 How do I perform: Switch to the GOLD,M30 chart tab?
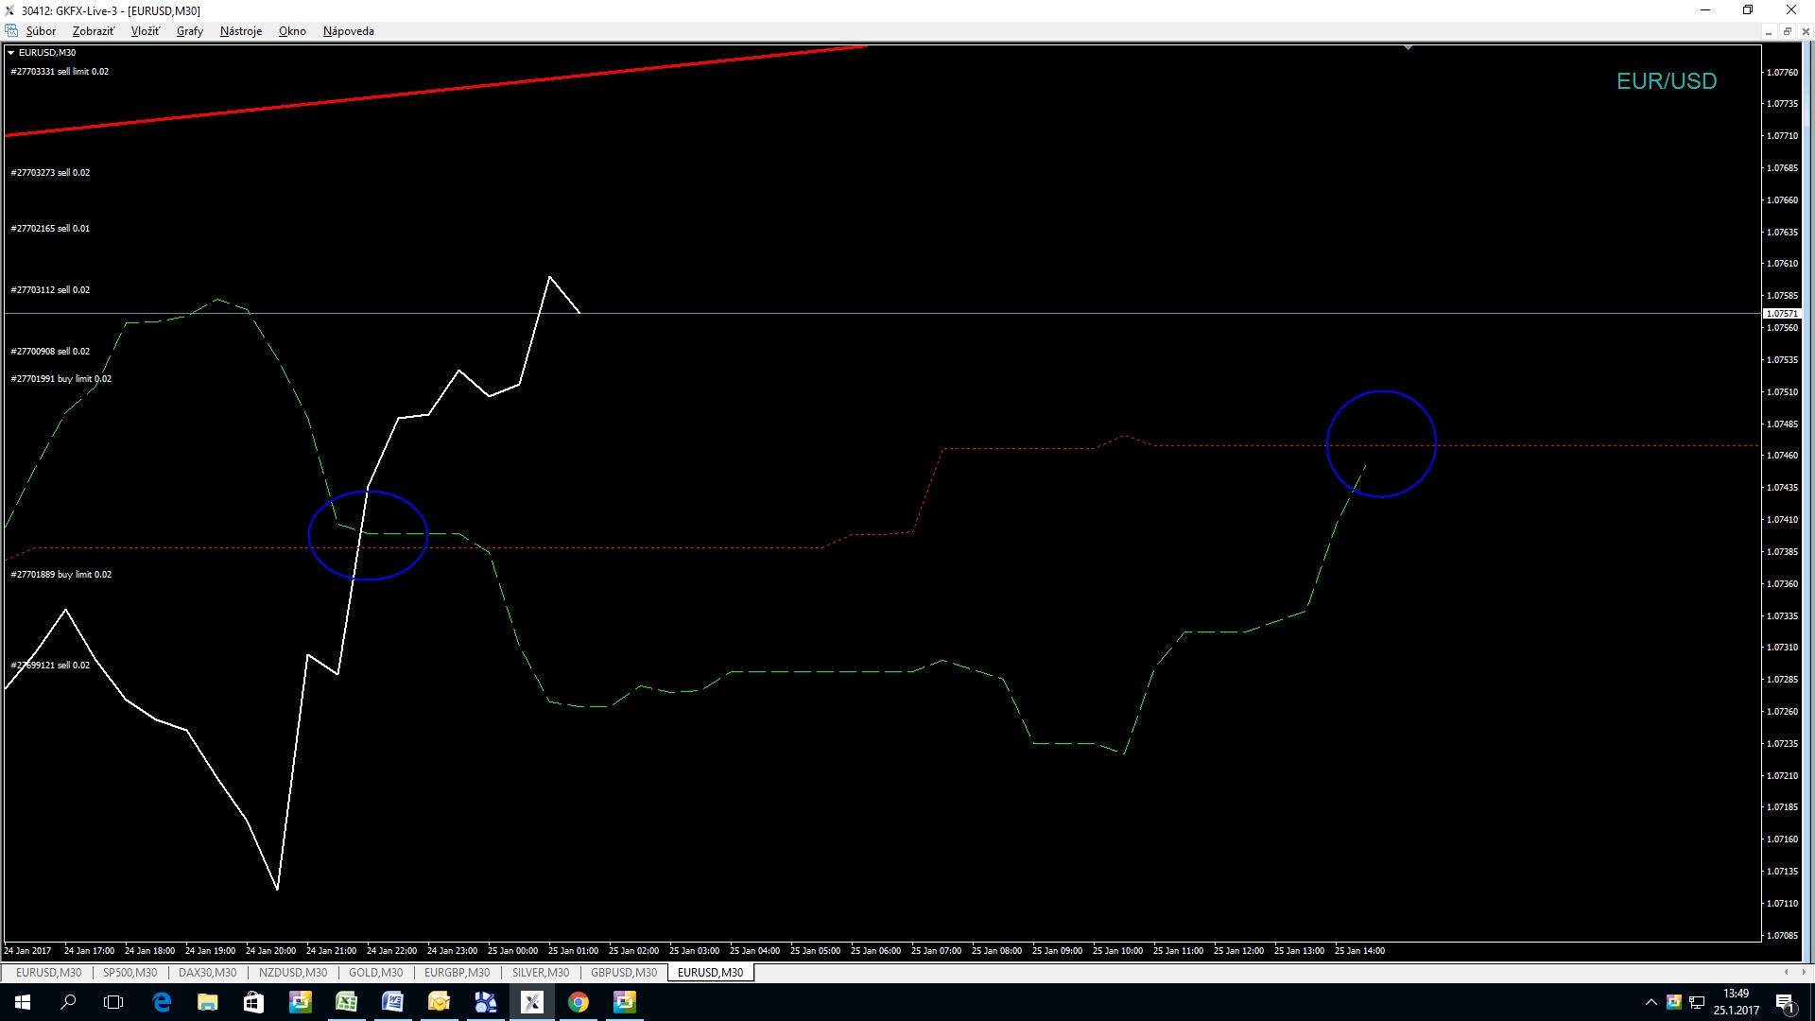(375, 972)
